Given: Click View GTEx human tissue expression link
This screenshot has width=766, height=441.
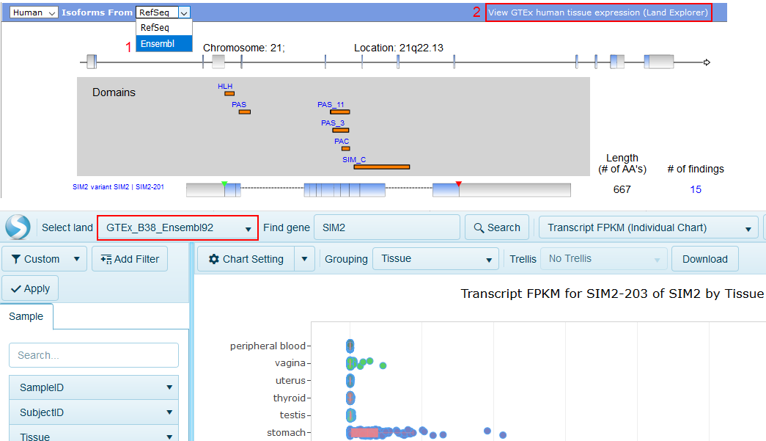Looking at the screenshot, I should 598,12.
